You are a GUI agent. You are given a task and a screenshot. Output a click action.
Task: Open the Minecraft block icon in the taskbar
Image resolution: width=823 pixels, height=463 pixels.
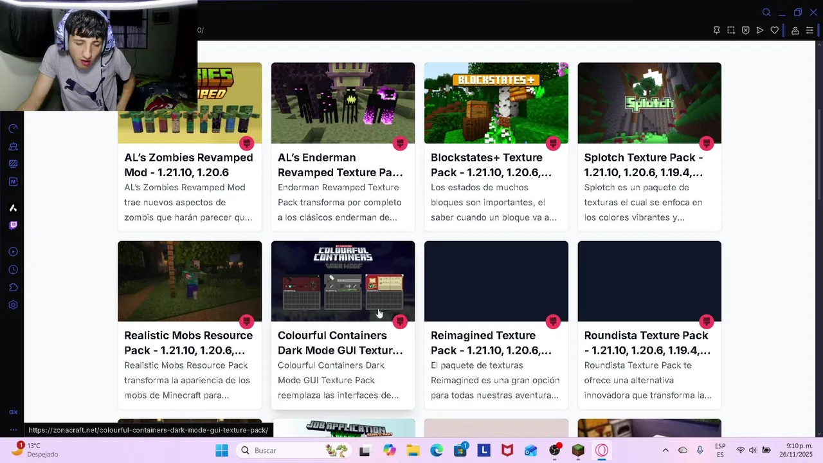point(578,450)
